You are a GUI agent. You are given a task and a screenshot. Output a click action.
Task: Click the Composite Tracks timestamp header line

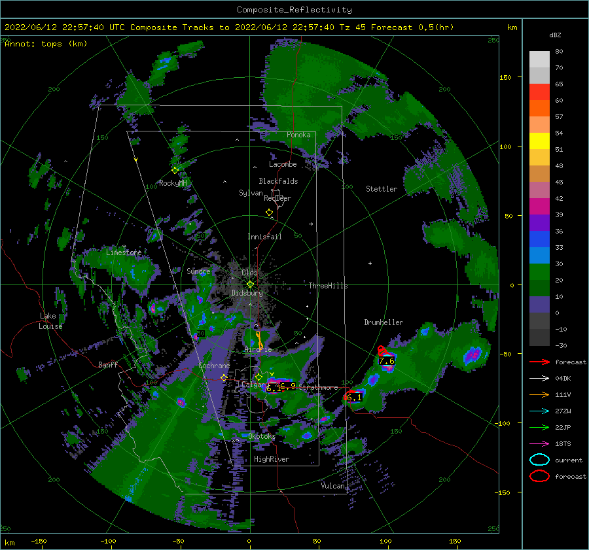[229, 27]
